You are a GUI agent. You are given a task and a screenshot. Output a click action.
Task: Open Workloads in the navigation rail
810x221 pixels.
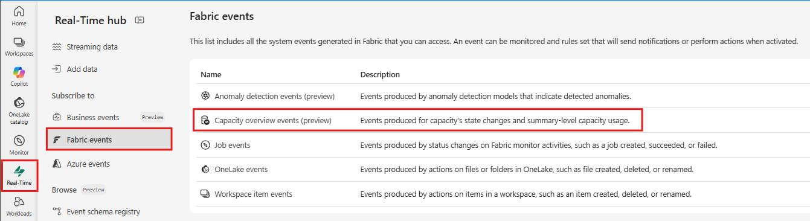[x=19, y=206]
